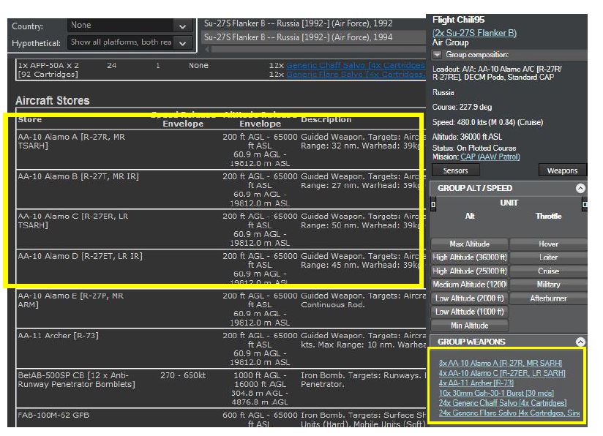Open 8x AA-10 Alamo A weapon link
This screenshot has height=436, width=603.
coord(501,363)
